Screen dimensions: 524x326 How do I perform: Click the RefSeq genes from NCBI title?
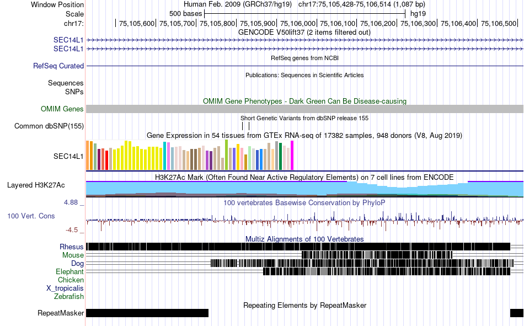[304, 58]
